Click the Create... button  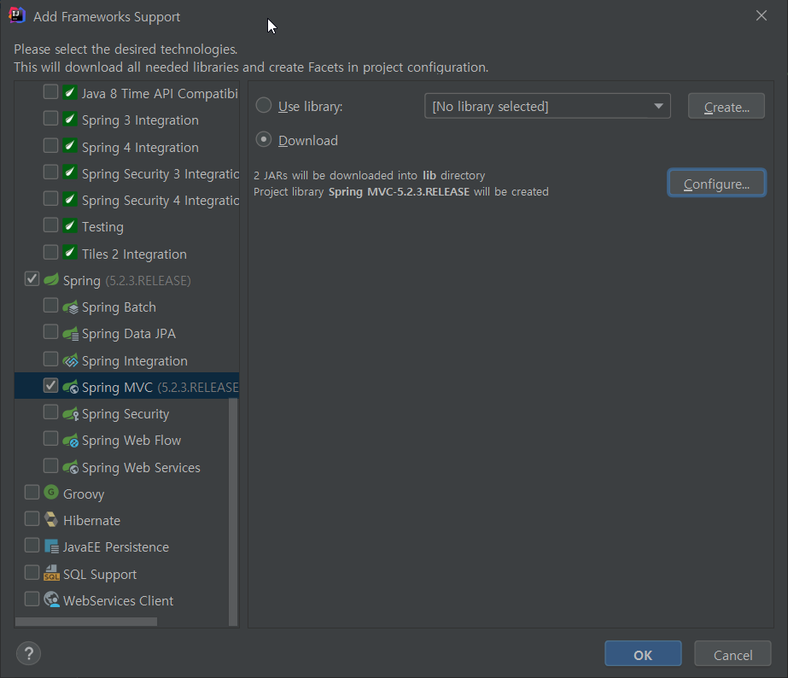[x=727, y=106]
